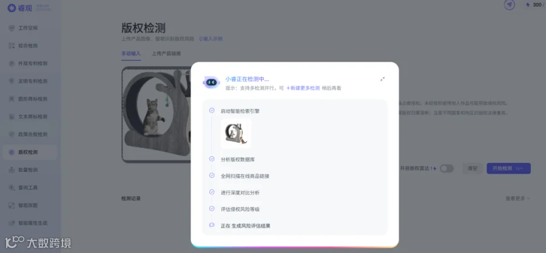Open 查询工具 from the sidebar
546x253 pixels.
coord(30,187)
